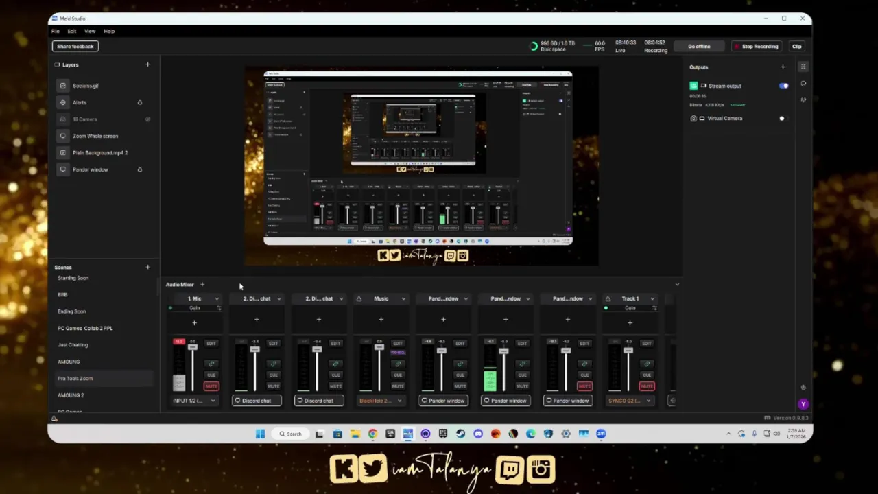Open Zoom from the taskbar
The image size is (878, 494).
[x=601, y=434]
